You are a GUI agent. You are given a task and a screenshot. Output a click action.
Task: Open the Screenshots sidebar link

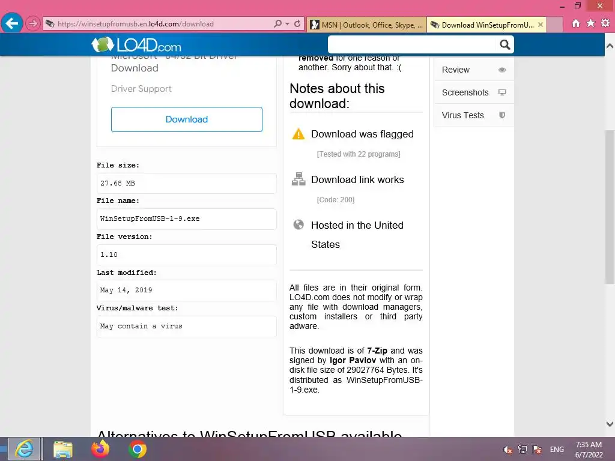pyautogui.click(x=474, y=92)
